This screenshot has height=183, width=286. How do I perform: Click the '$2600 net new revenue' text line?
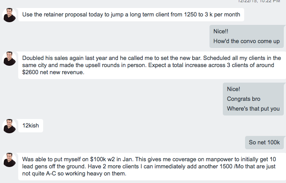(53, 73)
